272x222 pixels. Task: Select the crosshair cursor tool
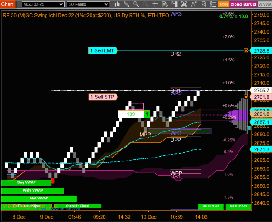coord(155,4)
